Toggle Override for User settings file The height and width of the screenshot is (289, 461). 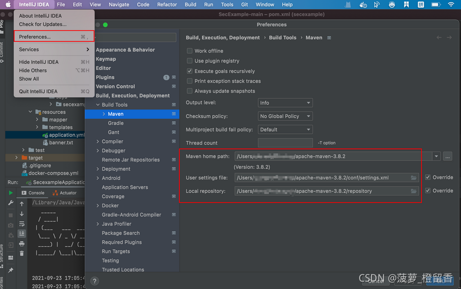coord(428,177)
